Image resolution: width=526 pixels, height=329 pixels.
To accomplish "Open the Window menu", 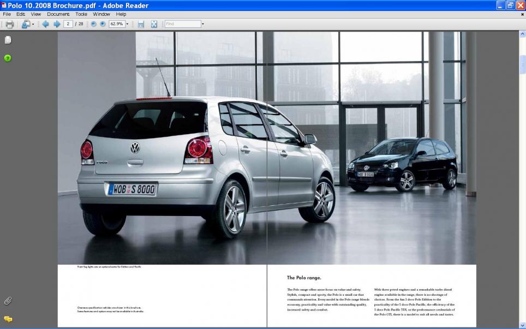I will [101, 14].
